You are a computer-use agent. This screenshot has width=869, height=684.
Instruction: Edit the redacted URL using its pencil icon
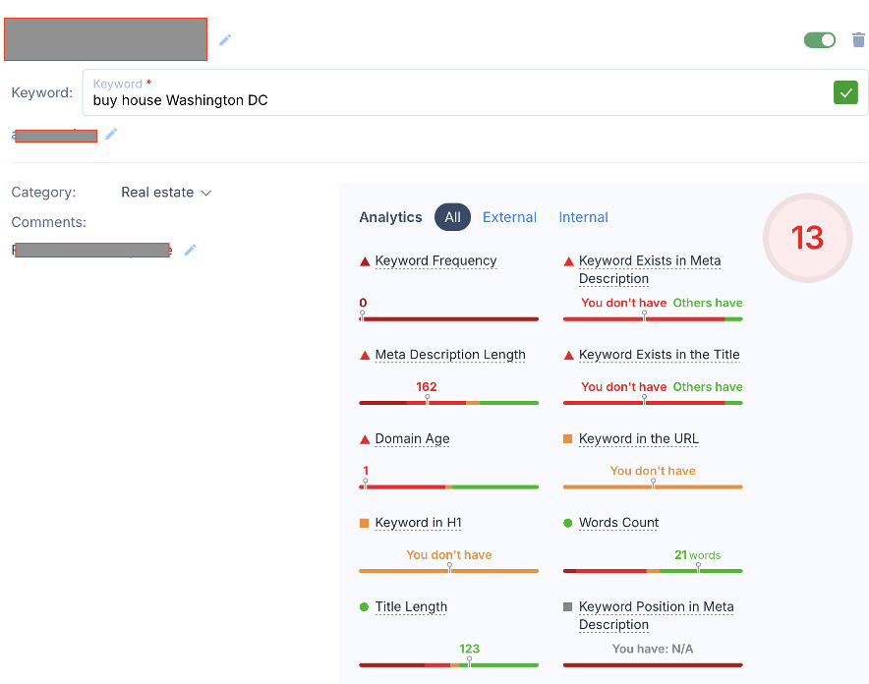(x=111, y=134)
